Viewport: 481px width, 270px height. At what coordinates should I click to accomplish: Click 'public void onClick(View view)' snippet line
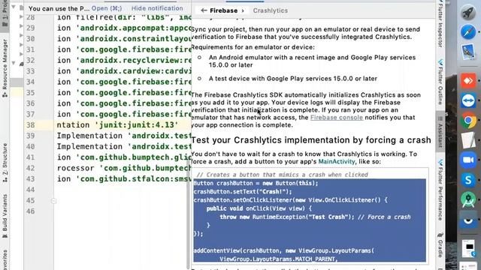coord(259,208)
